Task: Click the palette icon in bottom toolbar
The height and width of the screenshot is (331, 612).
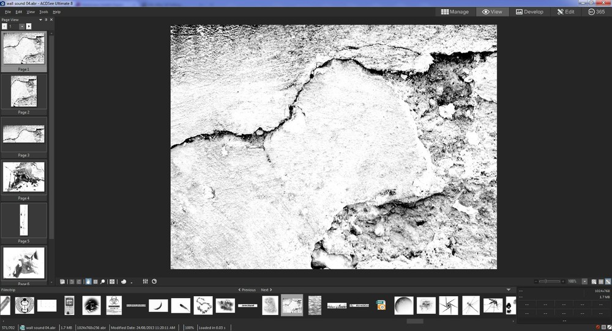Action: tap(124, 282)
